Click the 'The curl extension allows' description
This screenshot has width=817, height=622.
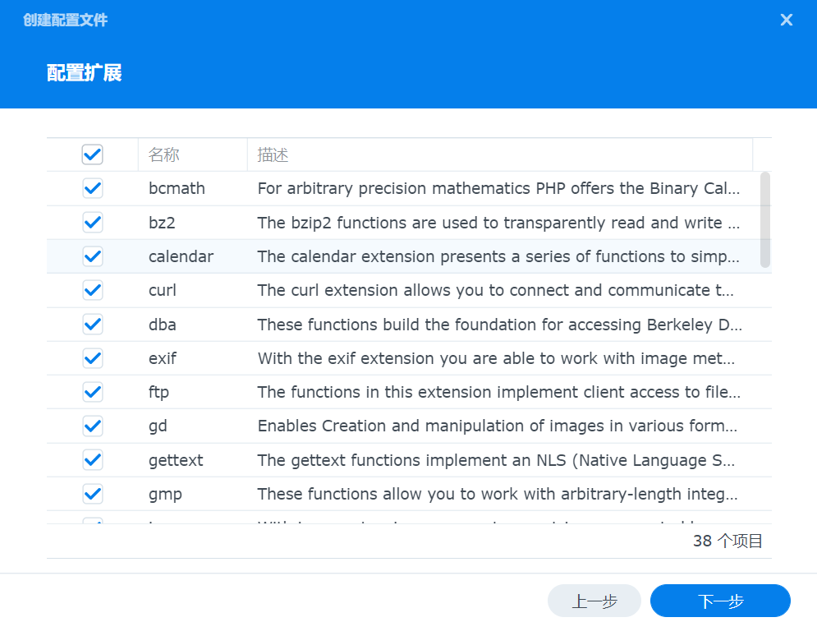[x=495, y=290]
